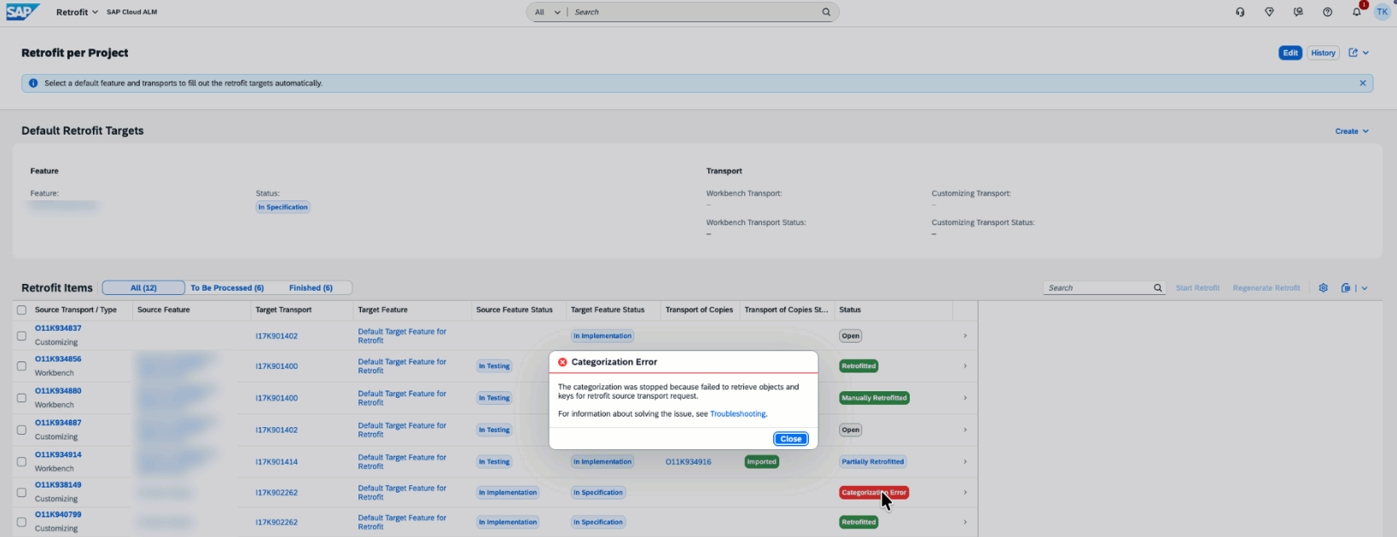Expand the export options chevron in table toolbar
This screenshot has height=537, width=1397.
[x=1365, y=288]
